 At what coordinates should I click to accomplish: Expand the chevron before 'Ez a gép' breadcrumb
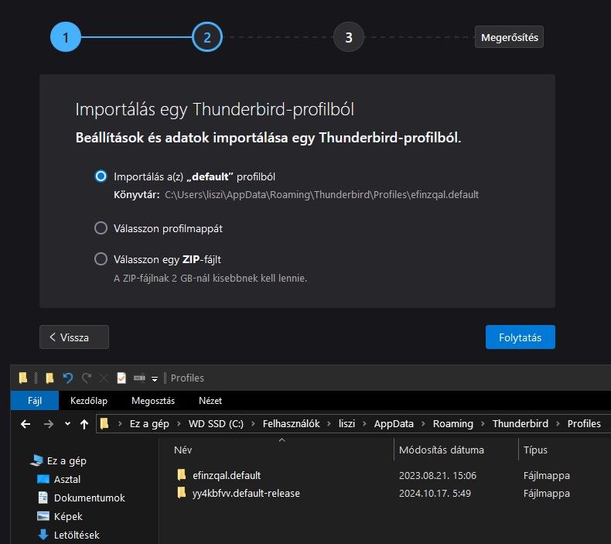[120, 423]
